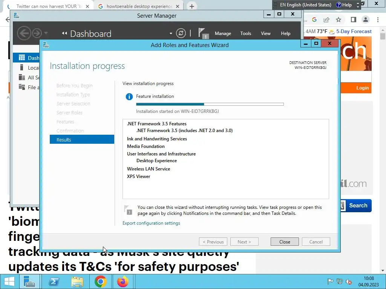
Task: Click the blue Search button on the webpage
Action: pos(358,205)
